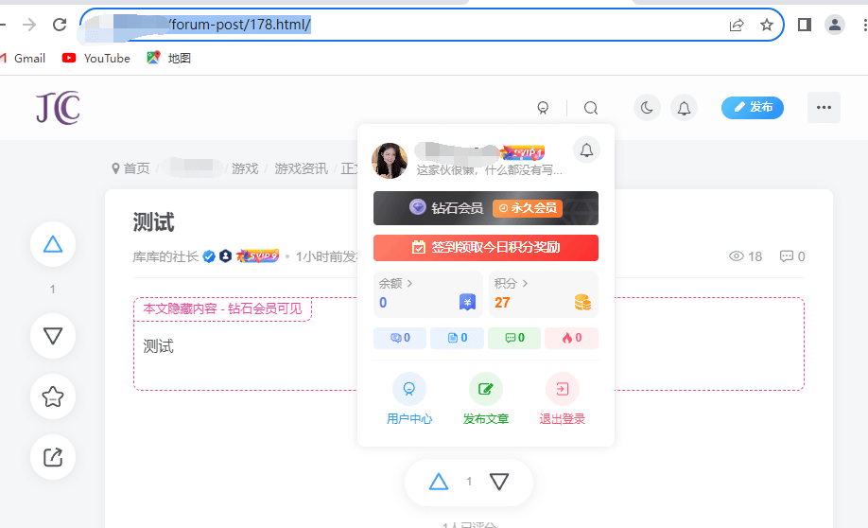Select 发布文章 in user popup
This screenshot has width=868, height=528.
485,399
